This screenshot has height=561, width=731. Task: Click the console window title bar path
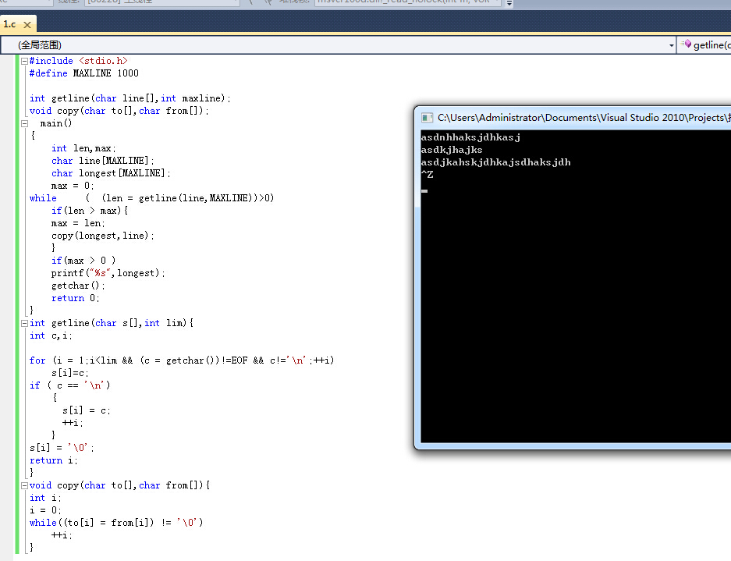584,118
